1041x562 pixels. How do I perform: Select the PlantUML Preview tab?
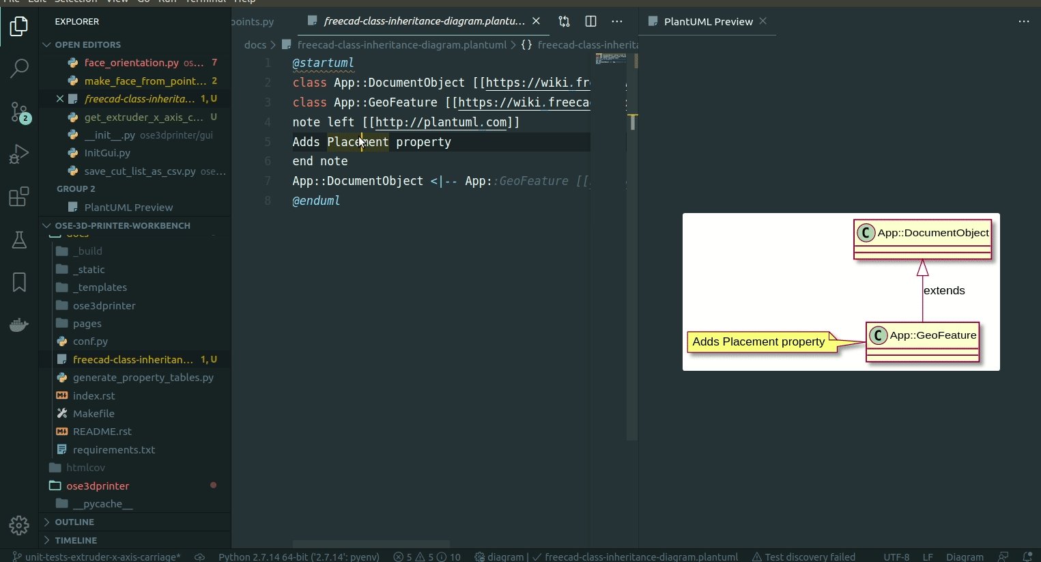[x=708, y=21]
